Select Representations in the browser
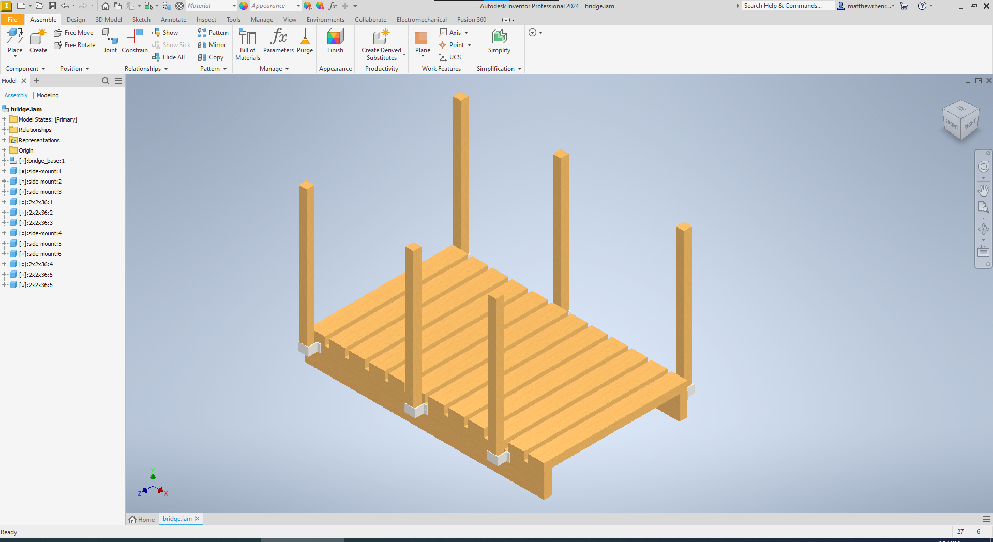 [x=39, y=140]
